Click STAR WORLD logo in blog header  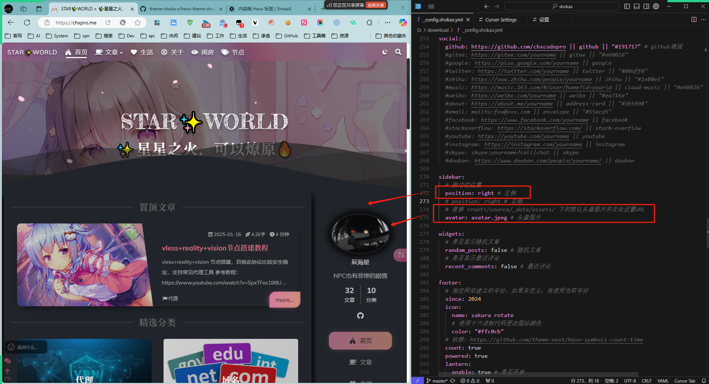tap(32, 52)
